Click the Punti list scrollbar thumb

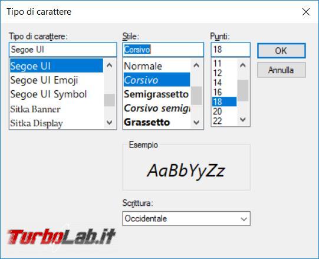pyautogui.click(x=243, y=90)
